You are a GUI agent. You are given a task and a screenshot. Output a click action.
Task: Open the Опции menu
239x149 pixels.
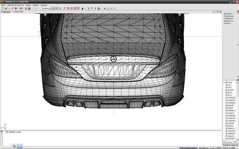[x=28, y=5]
